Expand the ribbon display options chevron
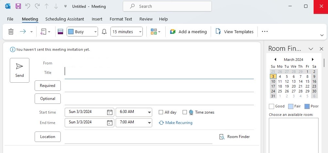This screenshot has height=153, width=328. [x=322, y=35]
